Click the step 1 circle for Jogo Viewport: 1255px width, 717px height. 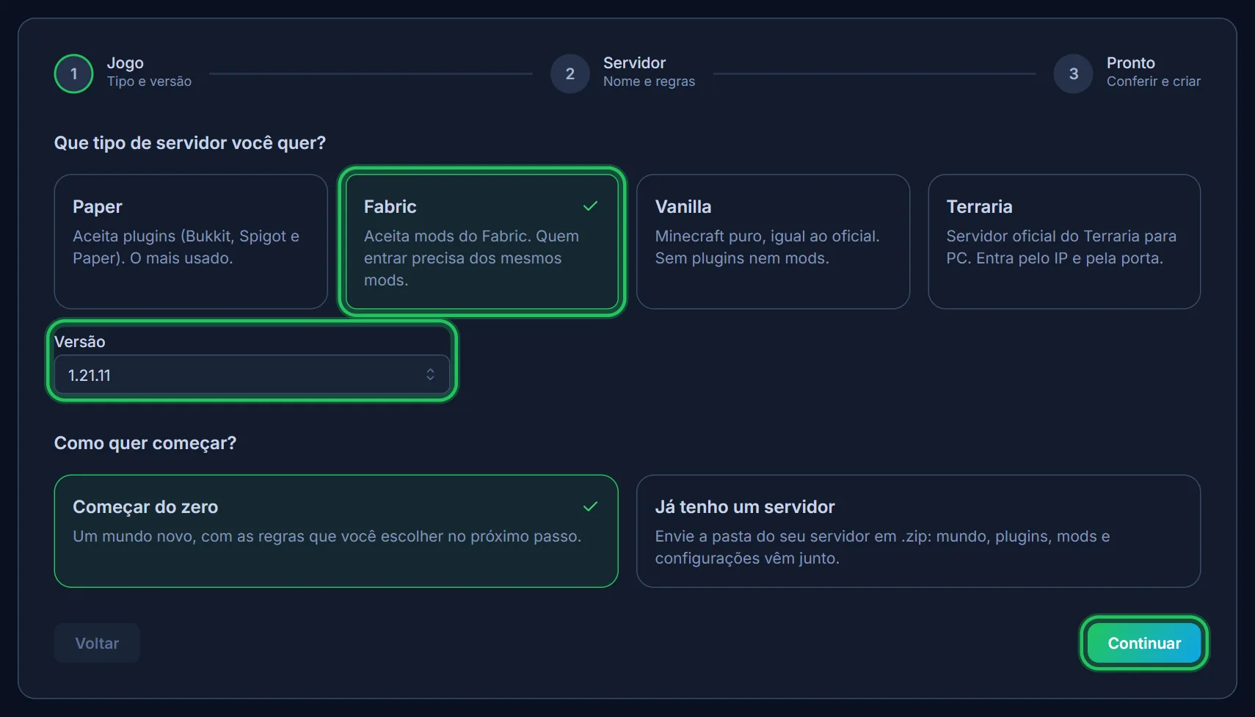pyautogui.click(x=73, y=73)
